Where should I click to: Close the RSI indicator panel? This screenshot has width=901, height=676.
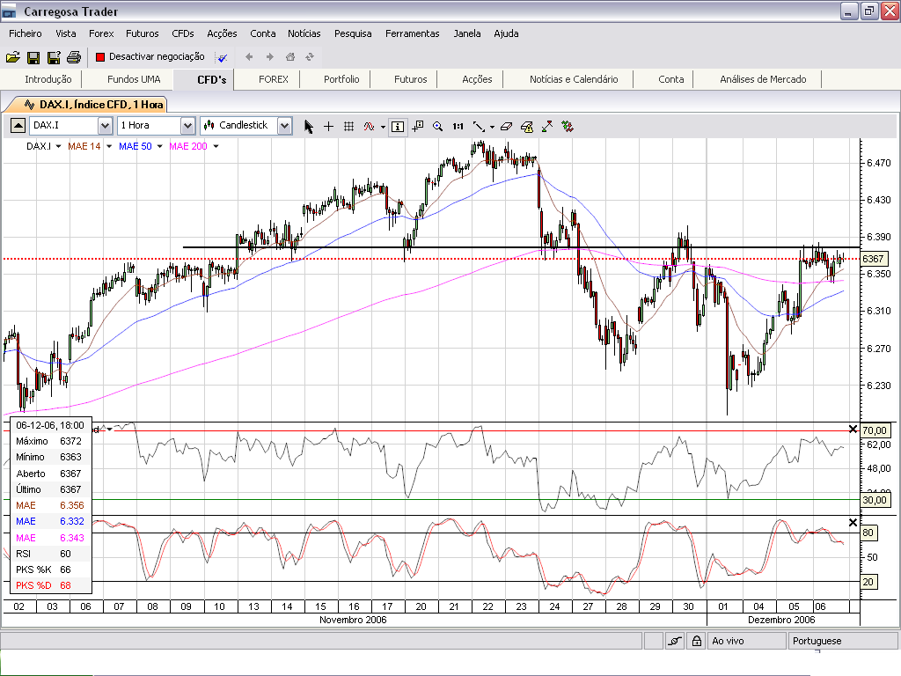(x=852, y=429)
